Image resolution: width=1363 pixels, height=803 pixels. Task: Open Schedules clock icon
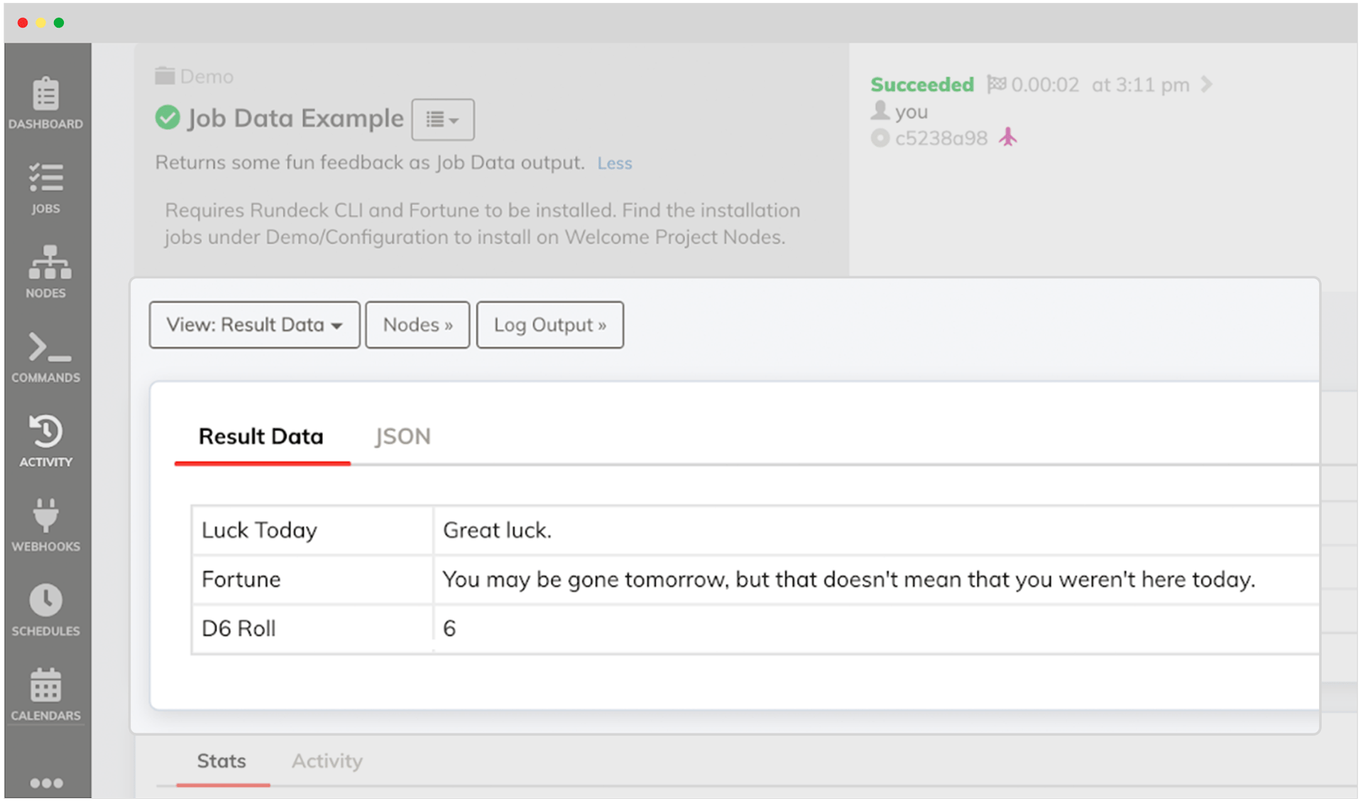(x=45, y=609)
